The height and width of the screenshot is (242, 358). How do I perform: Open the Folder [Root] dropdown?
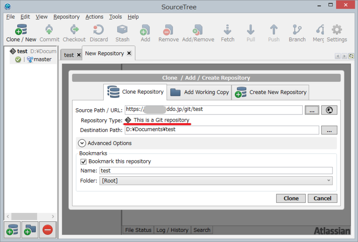216,181
